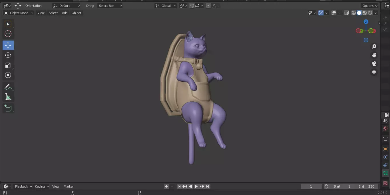Select the Annotate tool
This screenshot has height=195, width=390.
[8, 87]
